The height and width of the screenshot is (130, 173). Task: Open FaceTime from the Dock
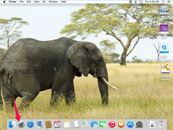point(103,124)
